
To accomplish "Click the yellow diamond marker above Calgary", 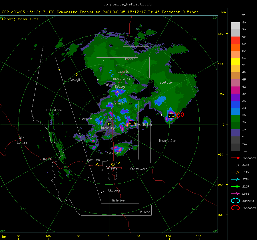I will click(x=113, y=164).
